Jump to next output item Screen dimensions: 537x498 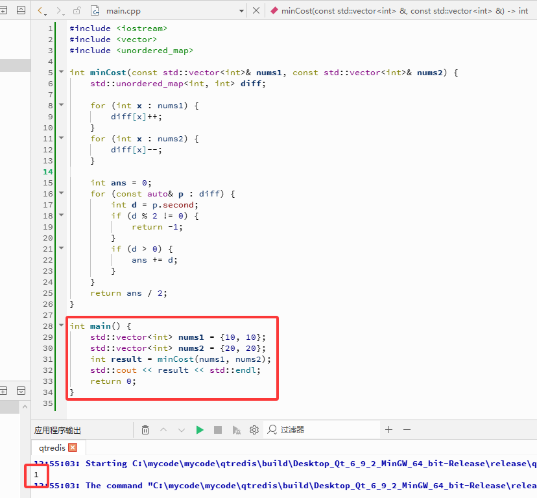182,430
